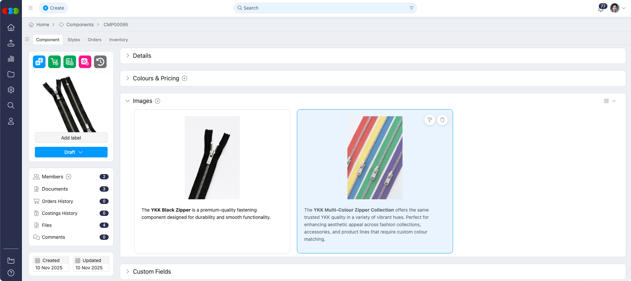631x281 pixels.
Task: Select the Component tab
Action: 48,40
